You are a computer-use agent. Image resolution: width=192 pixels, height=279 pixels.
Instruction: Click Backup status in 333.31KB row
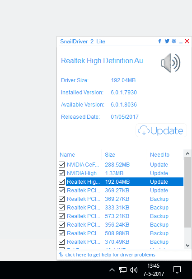[159, 208]
